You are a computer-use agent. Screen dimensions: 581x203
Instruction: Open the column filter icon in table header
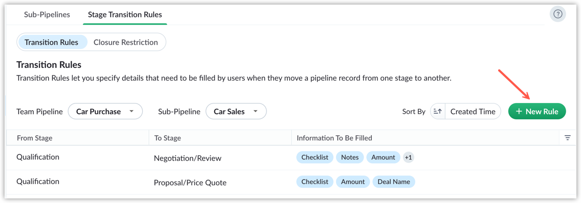point(567,138)
